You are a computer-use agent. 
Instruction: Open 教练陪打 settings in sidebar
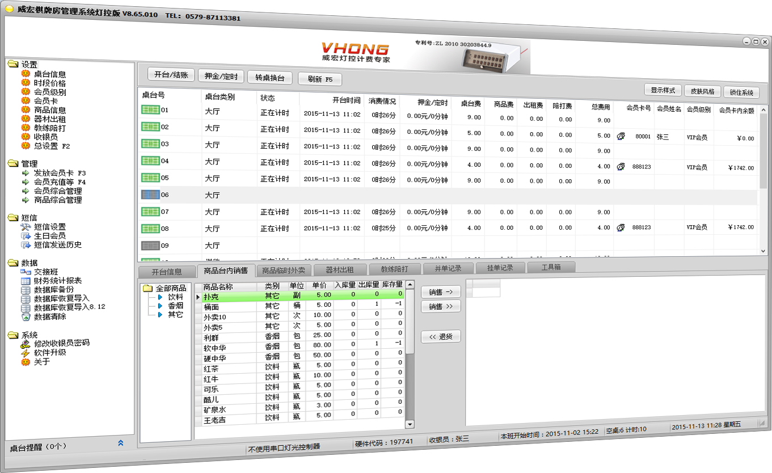[50, 128]
